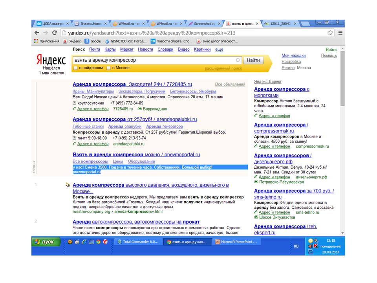This screenshot has height=283, width=377.
Task: Switch to the ЦСКА выигра tab
Action: (53, 24)
